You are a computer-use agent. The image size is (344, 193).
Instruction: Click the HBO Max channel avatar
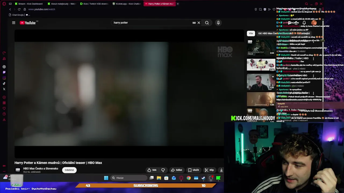[x=18, y=170]
